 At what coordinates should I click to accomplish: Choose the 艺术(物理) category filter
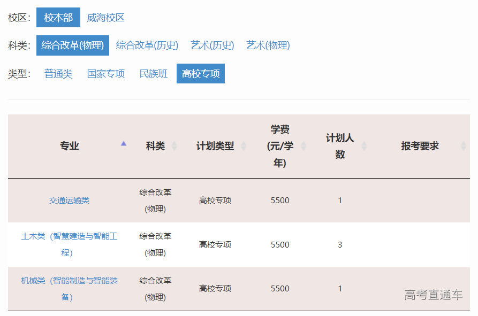(x=268, y=45)
